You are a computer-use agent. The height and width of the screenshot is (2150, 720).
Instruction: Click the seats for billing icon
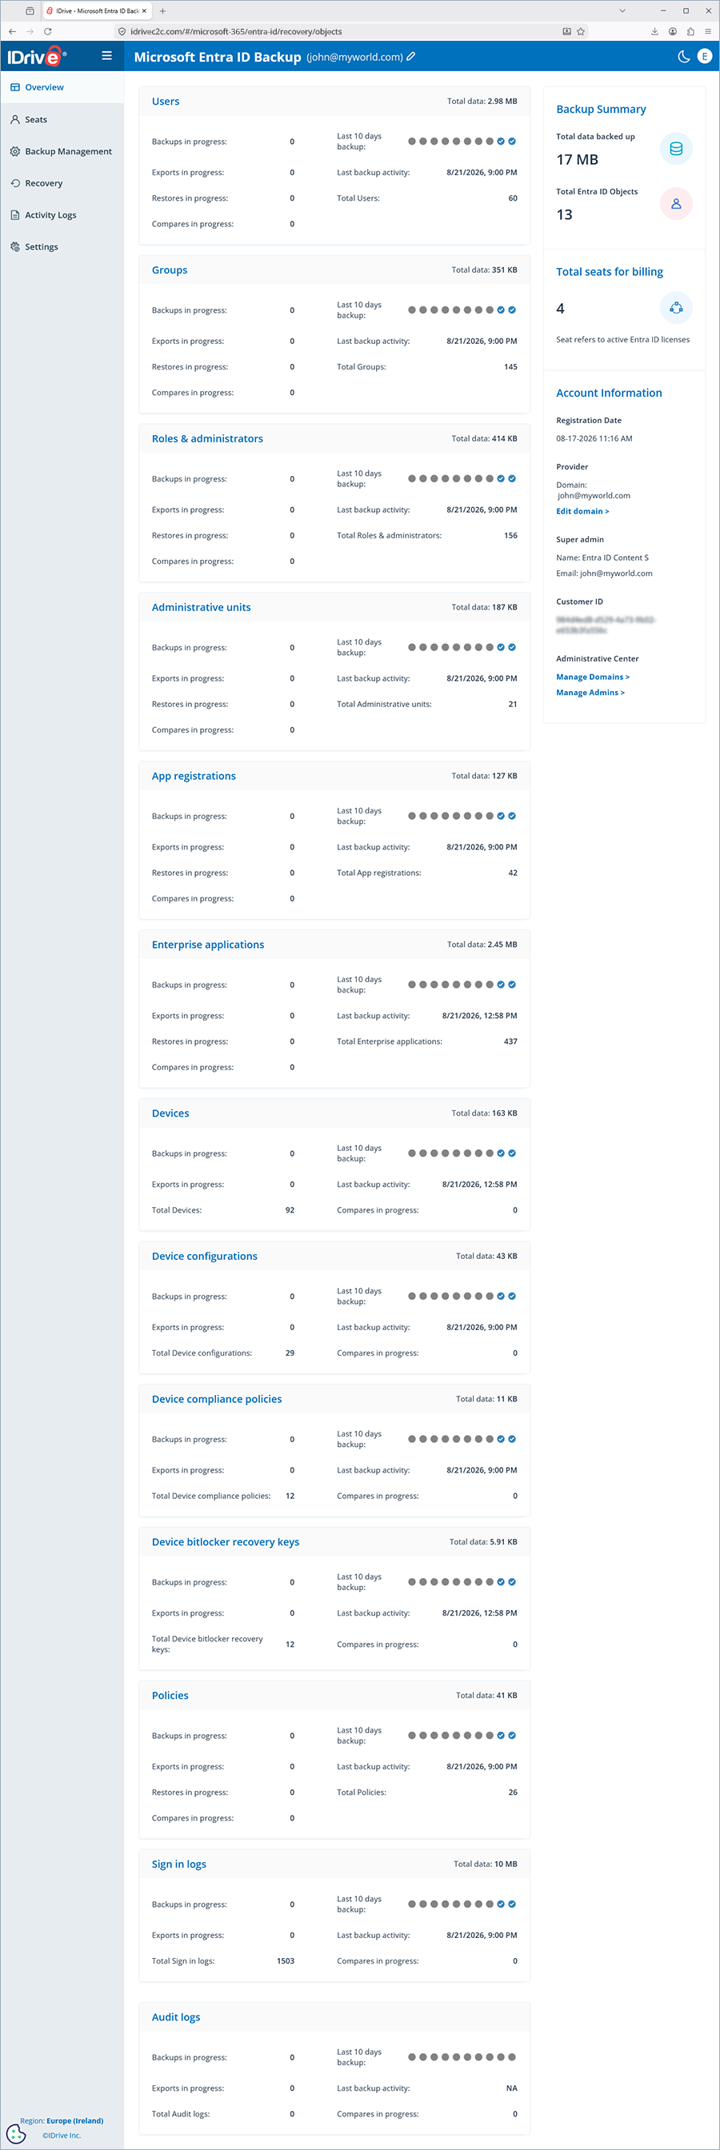(x=676, y=308)
